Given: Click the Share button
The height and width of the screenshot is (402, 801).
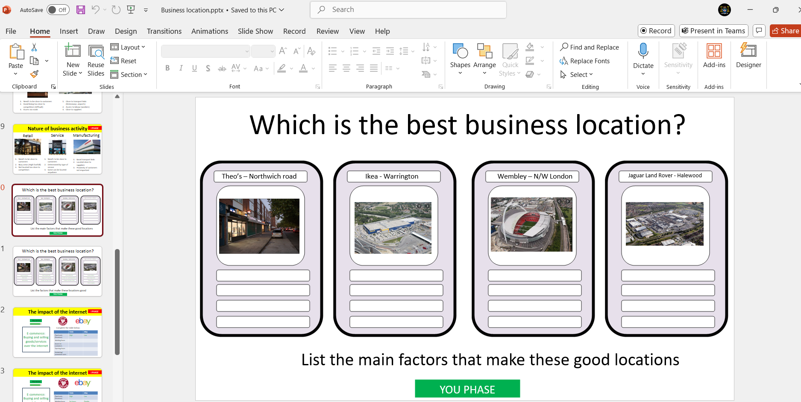Looking at the screenshot, I should tap(786, 31).
